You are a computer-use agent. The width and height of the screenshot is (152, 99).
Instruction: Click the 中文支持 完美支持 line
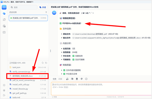pyautogui.click(x=73, y=56)
